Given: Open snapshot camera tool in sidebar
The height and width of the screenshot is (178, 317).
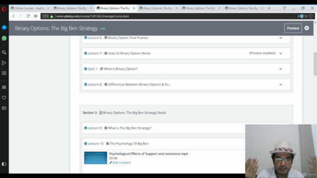Looking at the screenshot, I should pos(4,73).
